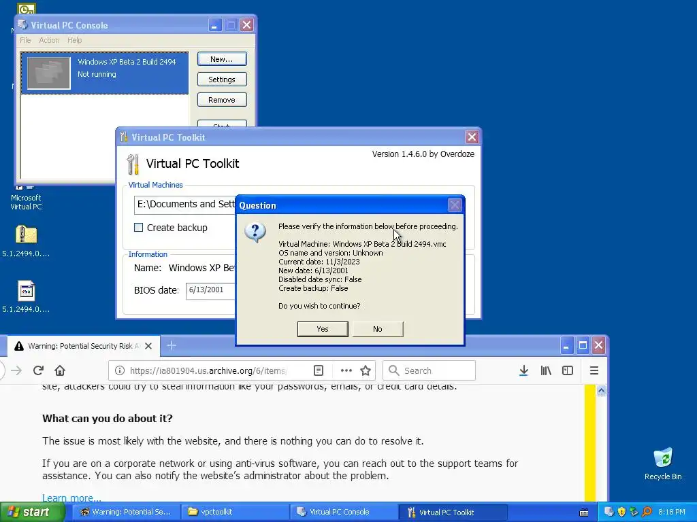
Task: Click the question mark icon in dialog
Action: point(255,232)
